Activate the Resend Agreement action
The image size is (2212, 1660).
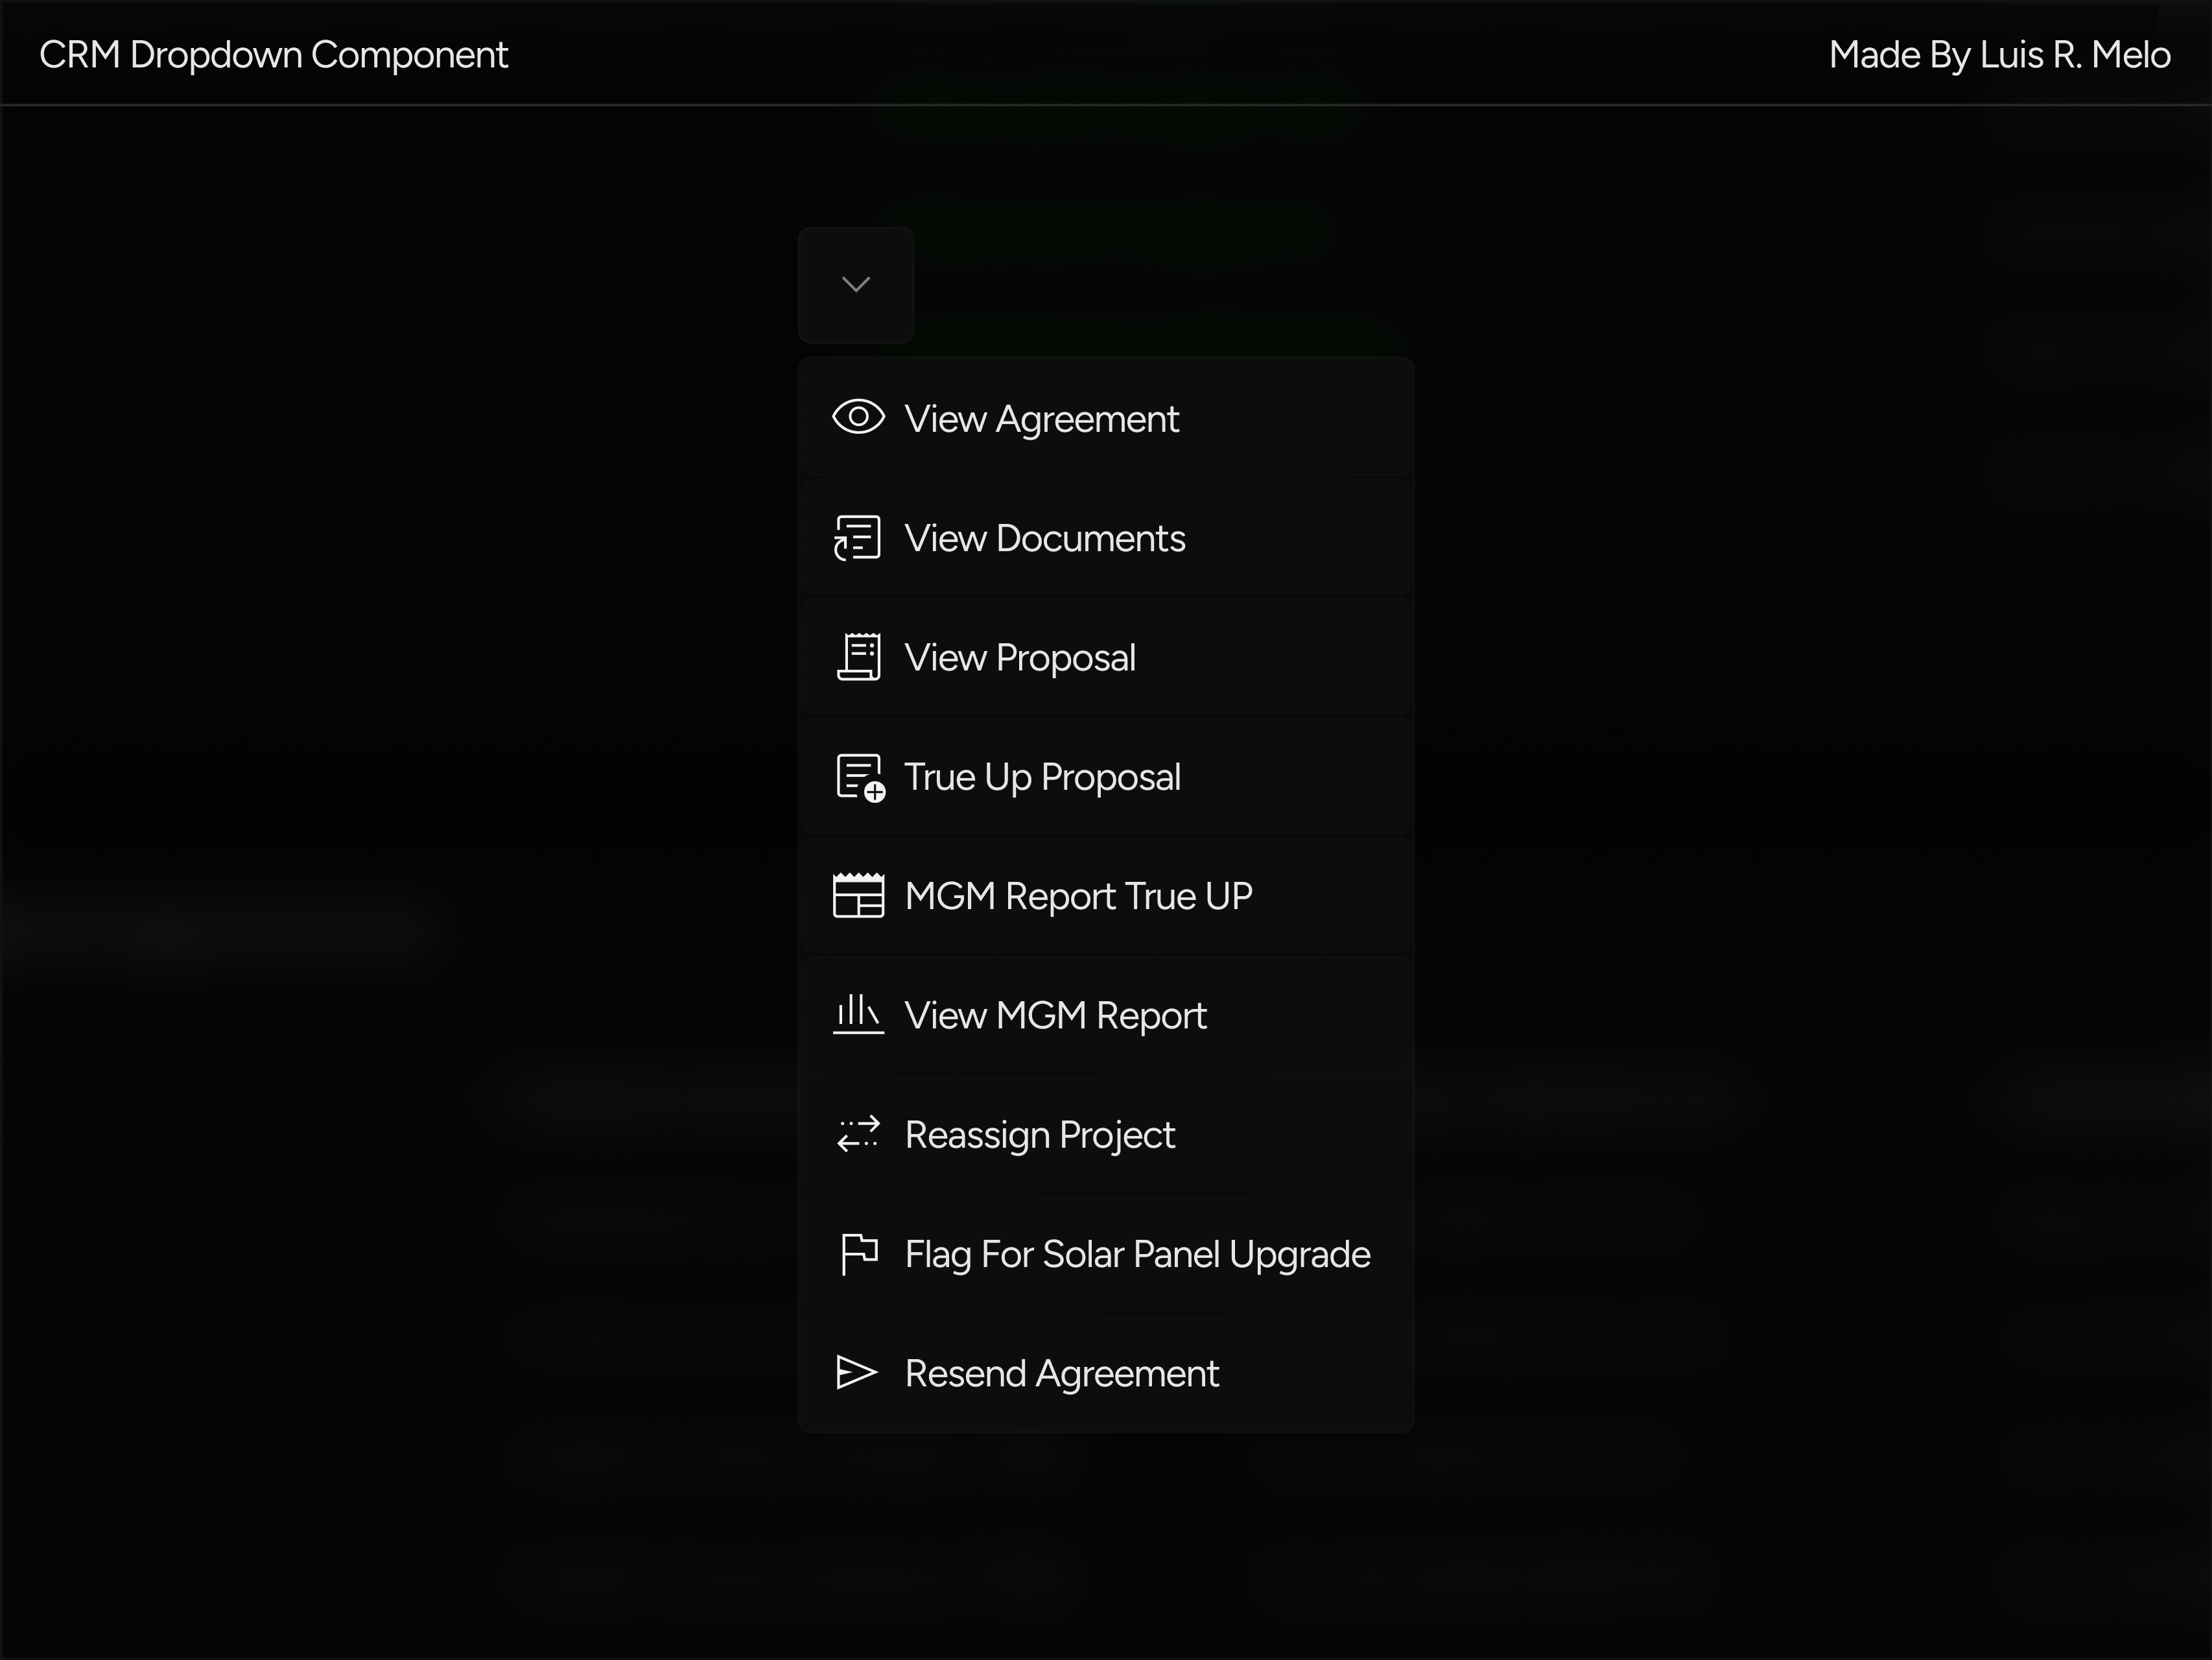pyautogui.click(x=1061, y=1372)
